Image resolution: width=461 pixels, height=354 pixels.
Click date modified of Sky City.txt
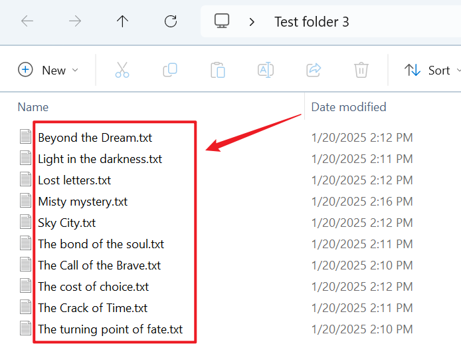pos(362,223)
